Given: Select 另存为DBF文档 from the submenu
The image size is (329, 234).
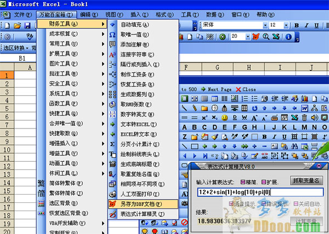Looking at the screenshot, I should tap(143, 204).
